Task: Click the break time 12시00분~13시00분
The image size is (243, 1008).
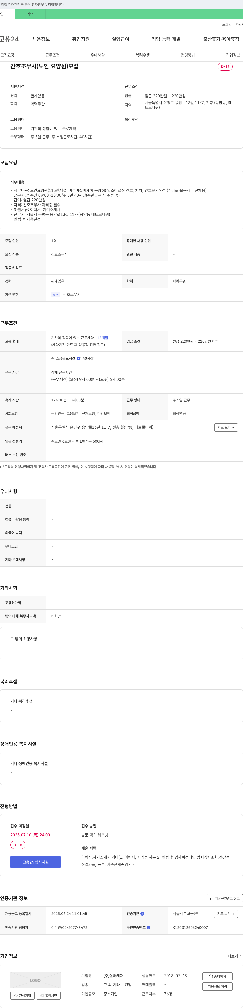Action: (68, 400)
